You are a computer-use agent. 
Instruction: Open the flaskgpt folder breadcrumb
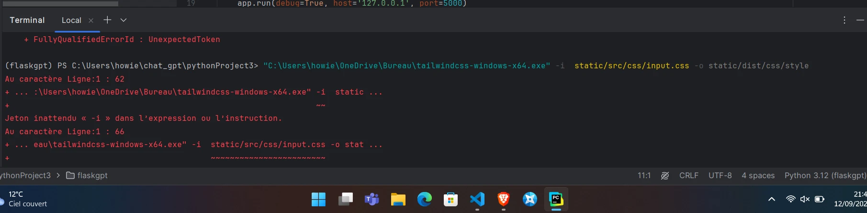pos(87,175)
